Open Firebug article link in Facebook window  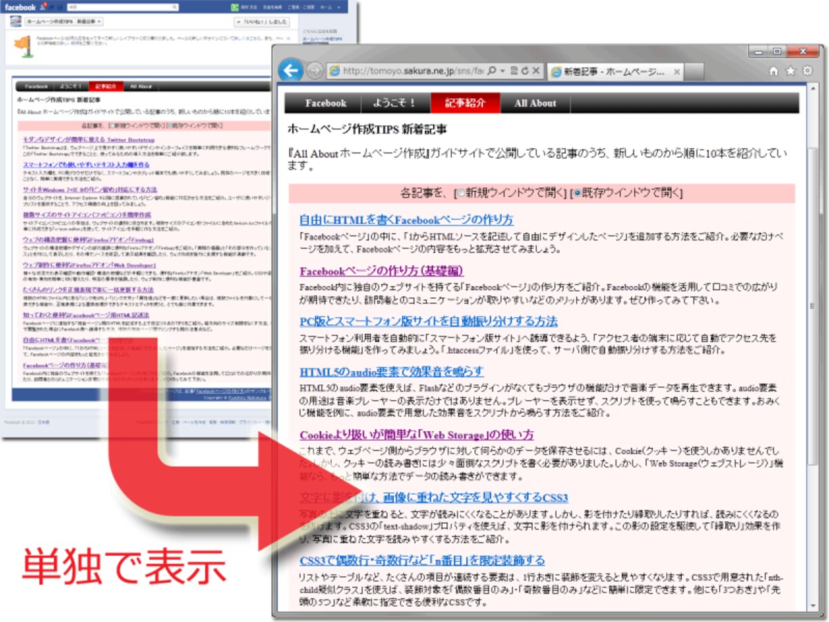coord(88,240)
